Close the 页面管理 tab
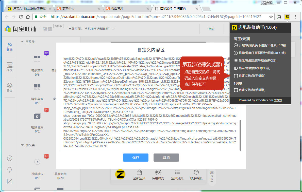 point(148,9)
